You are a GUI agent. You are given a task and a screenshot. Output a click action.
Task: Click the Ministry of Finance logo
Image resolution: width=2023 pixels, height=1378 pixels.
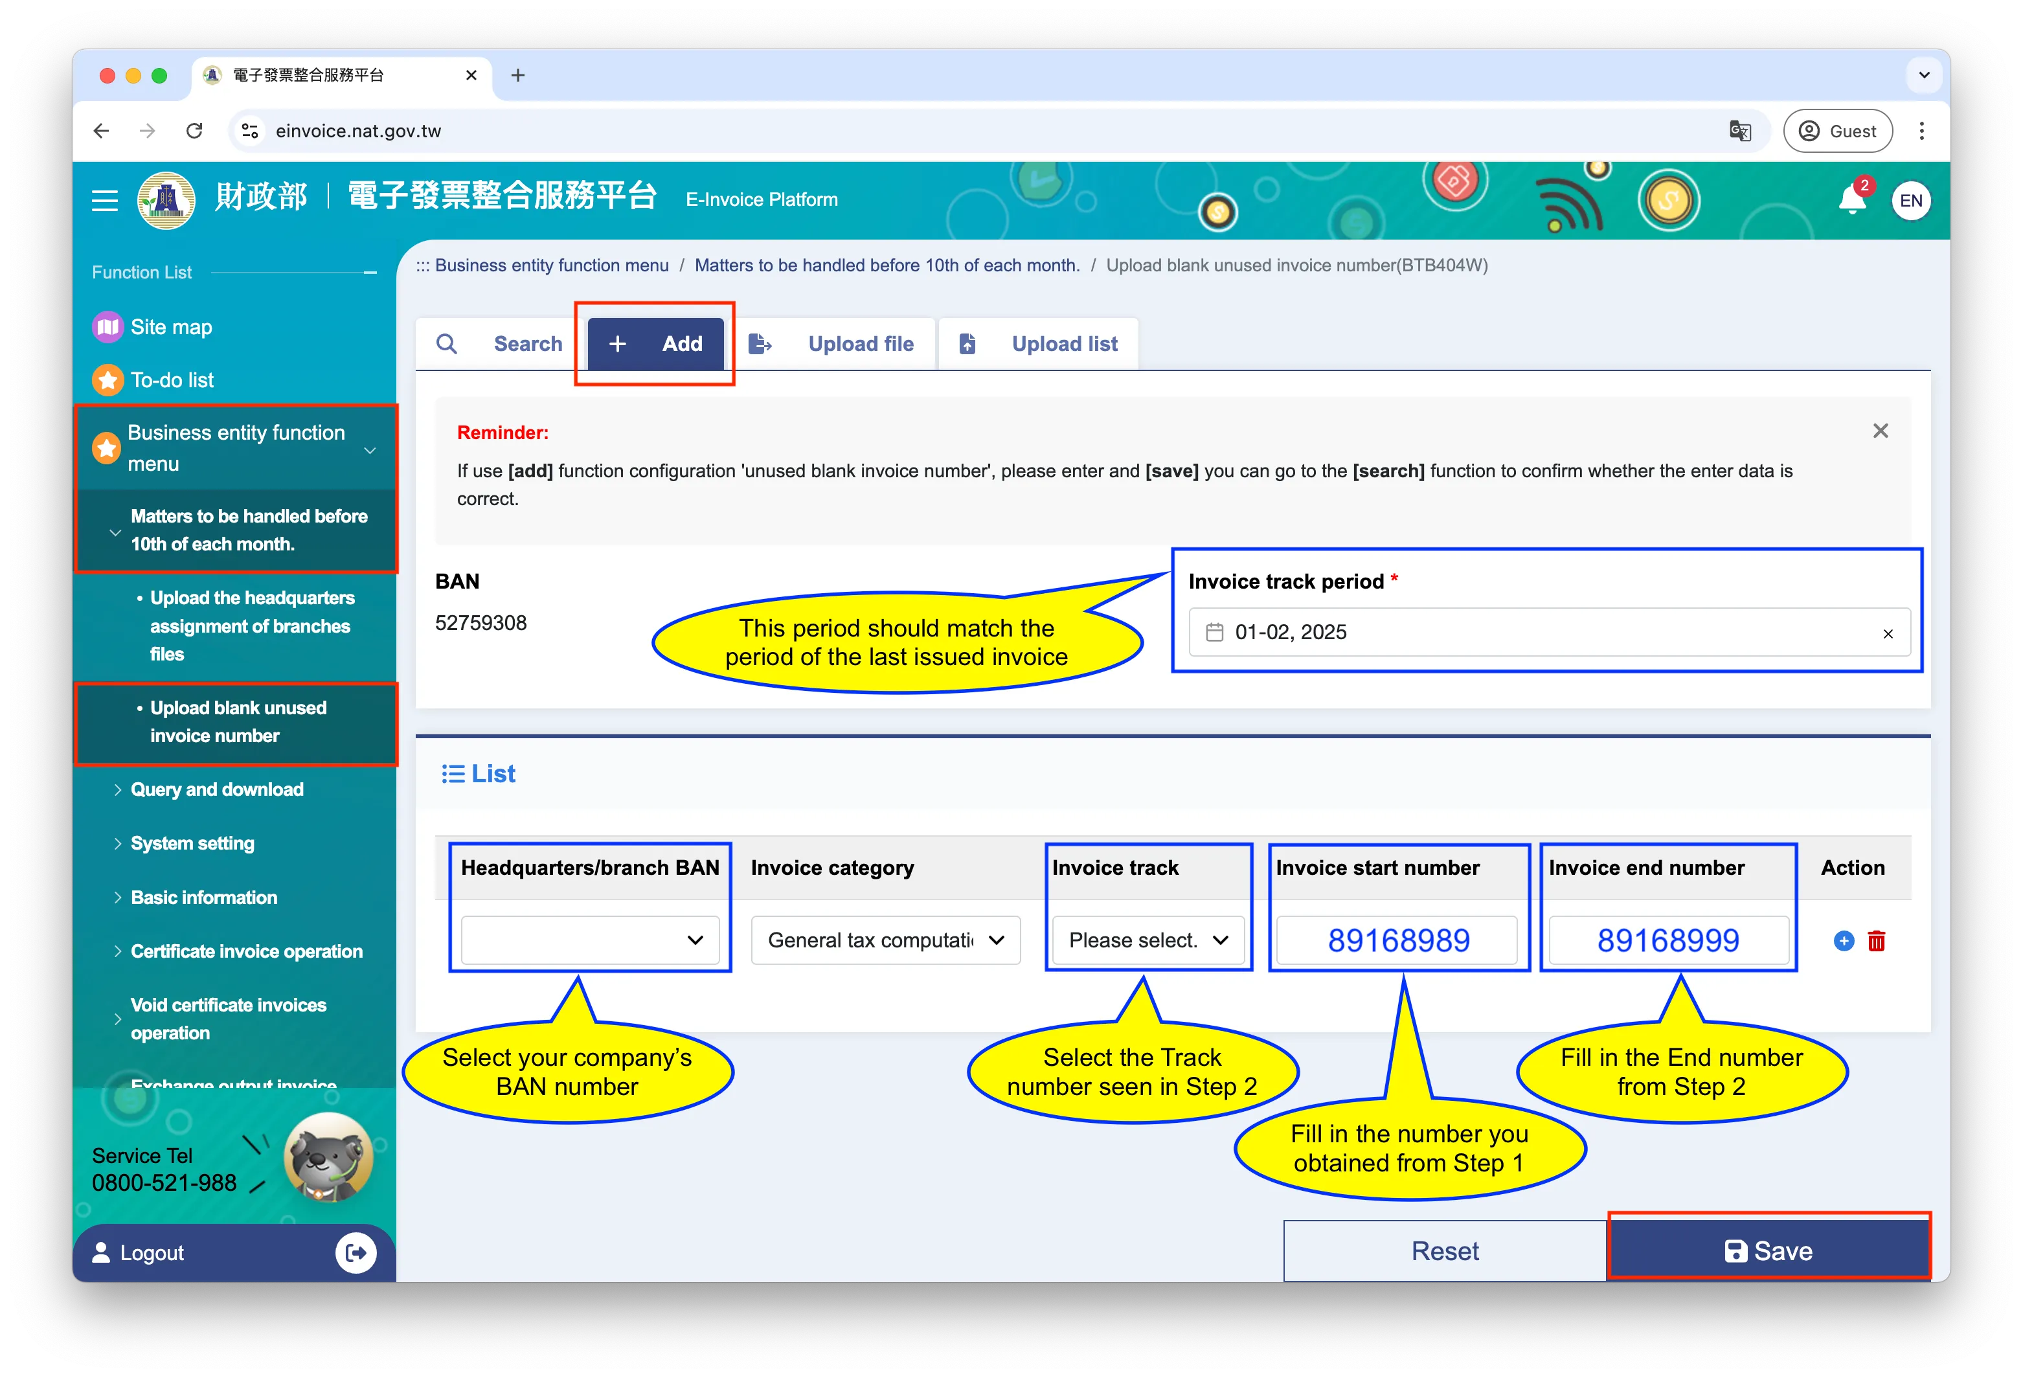click(165, 200)
